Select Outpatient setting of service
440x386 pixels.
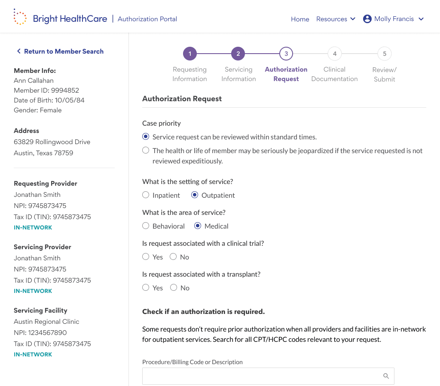click(x=195, y=195)
